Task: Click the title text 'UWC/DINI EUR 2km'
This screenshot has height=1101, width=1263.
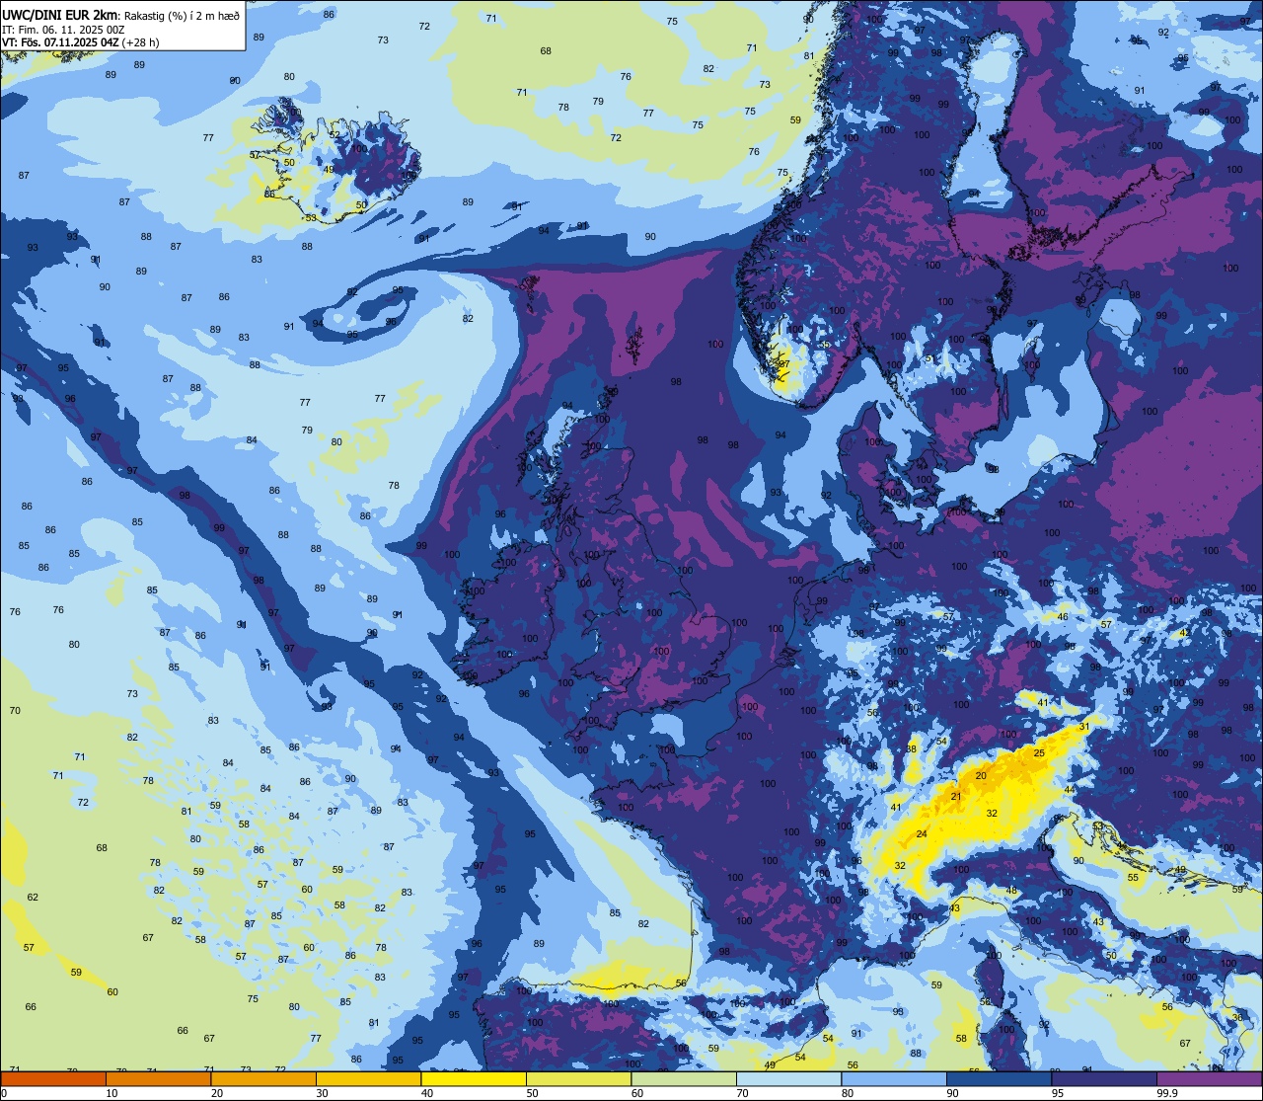Action: click(x=58, y=15)
